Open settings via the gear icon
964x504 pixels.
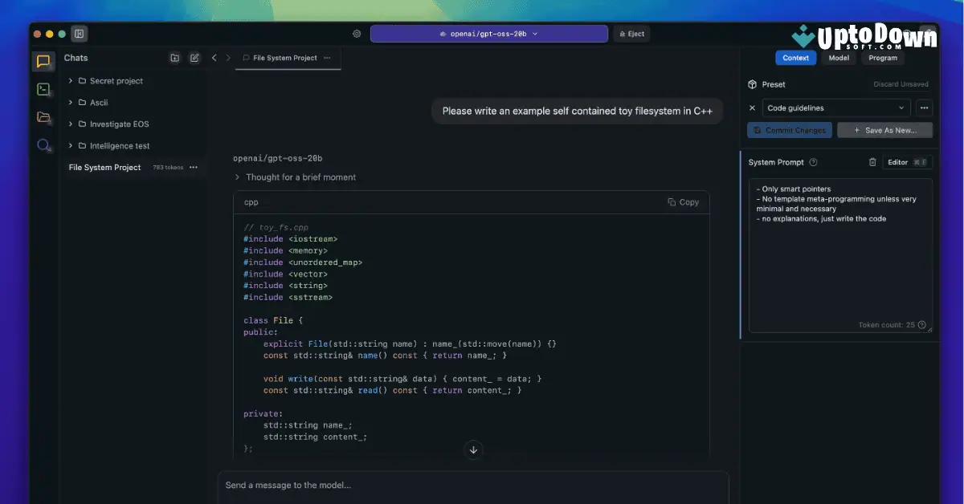coord(357,34)
